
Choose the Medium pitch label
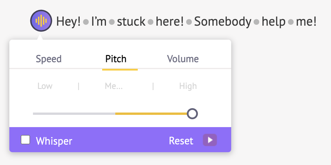click(x=114, y=86)
